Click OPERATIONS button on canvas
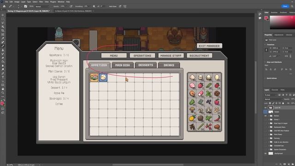The image size is (295, 166). click(142, 55)
